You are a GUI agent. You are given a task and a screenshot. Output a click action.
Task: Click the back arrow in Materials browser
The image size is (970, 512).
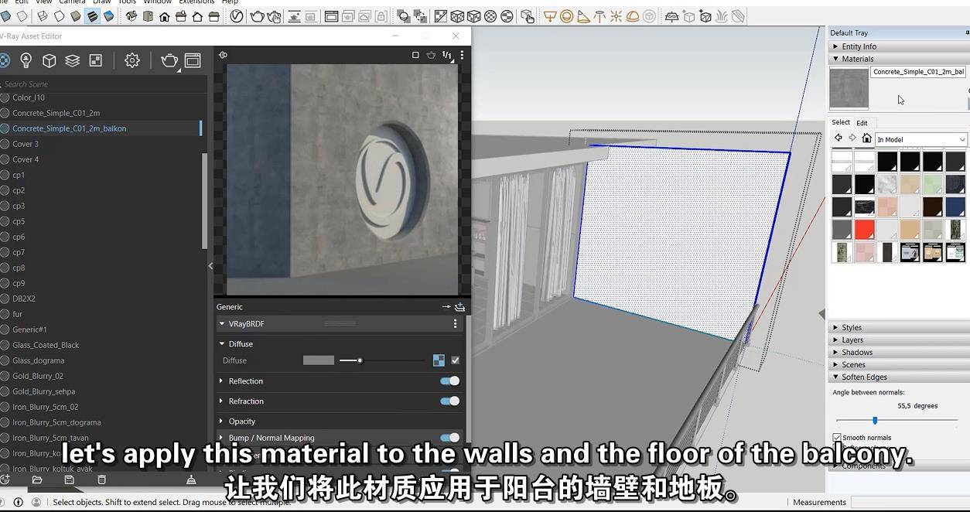838,138
